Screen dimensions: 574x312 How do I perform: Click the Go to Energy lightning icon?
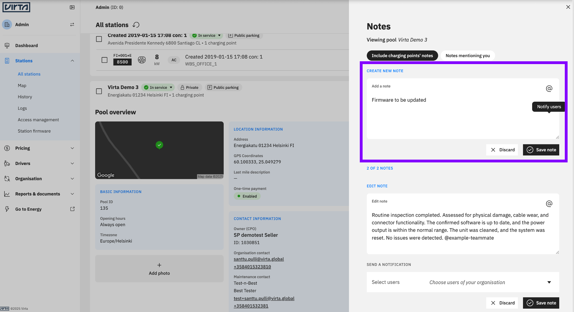(7, 209)
